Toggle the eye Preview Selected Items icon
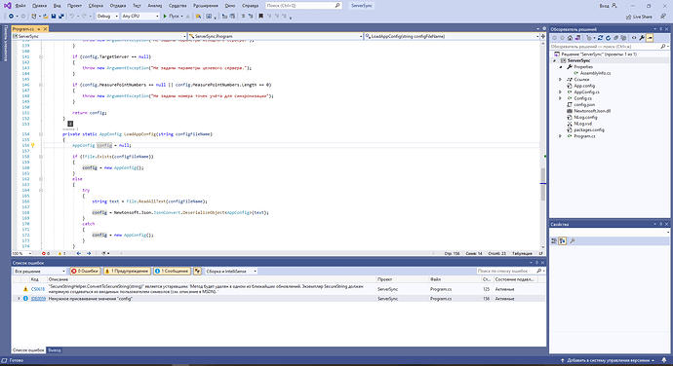 click(634, 38)
